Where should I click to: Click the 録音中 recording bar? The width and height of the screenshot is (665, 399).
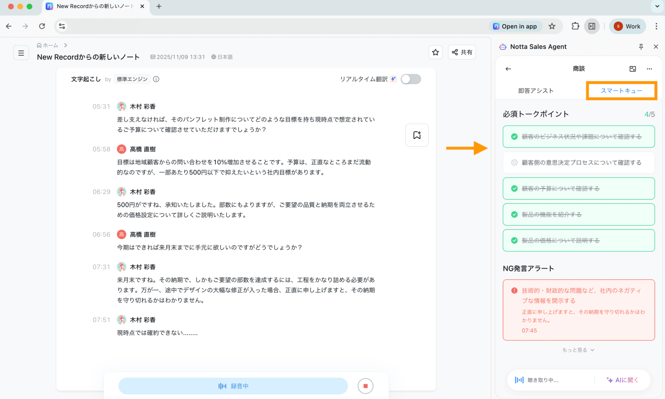click(233, 386)
